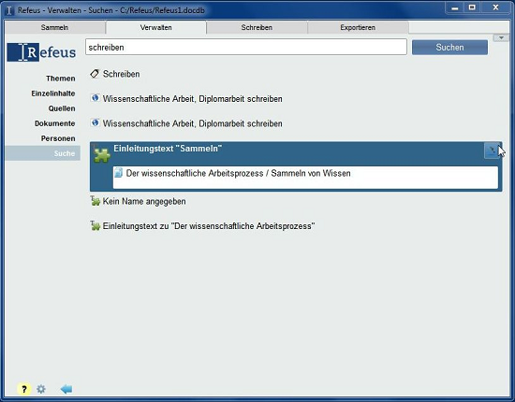Open the Schreiben tab
515x402 pixels.
[x=257, y=27]
